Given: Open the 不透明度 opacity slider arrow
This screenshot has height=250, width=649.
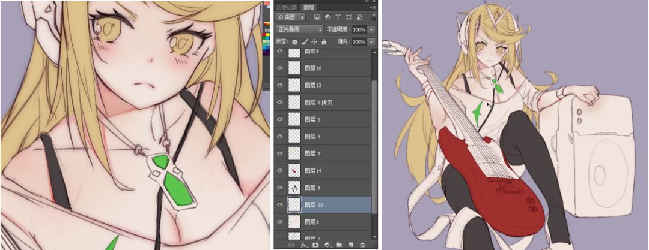Looking at the screenshot, I should coord(371,30).
